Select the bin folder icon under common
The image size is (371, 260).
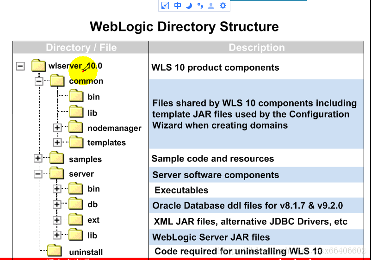(76, 96)
